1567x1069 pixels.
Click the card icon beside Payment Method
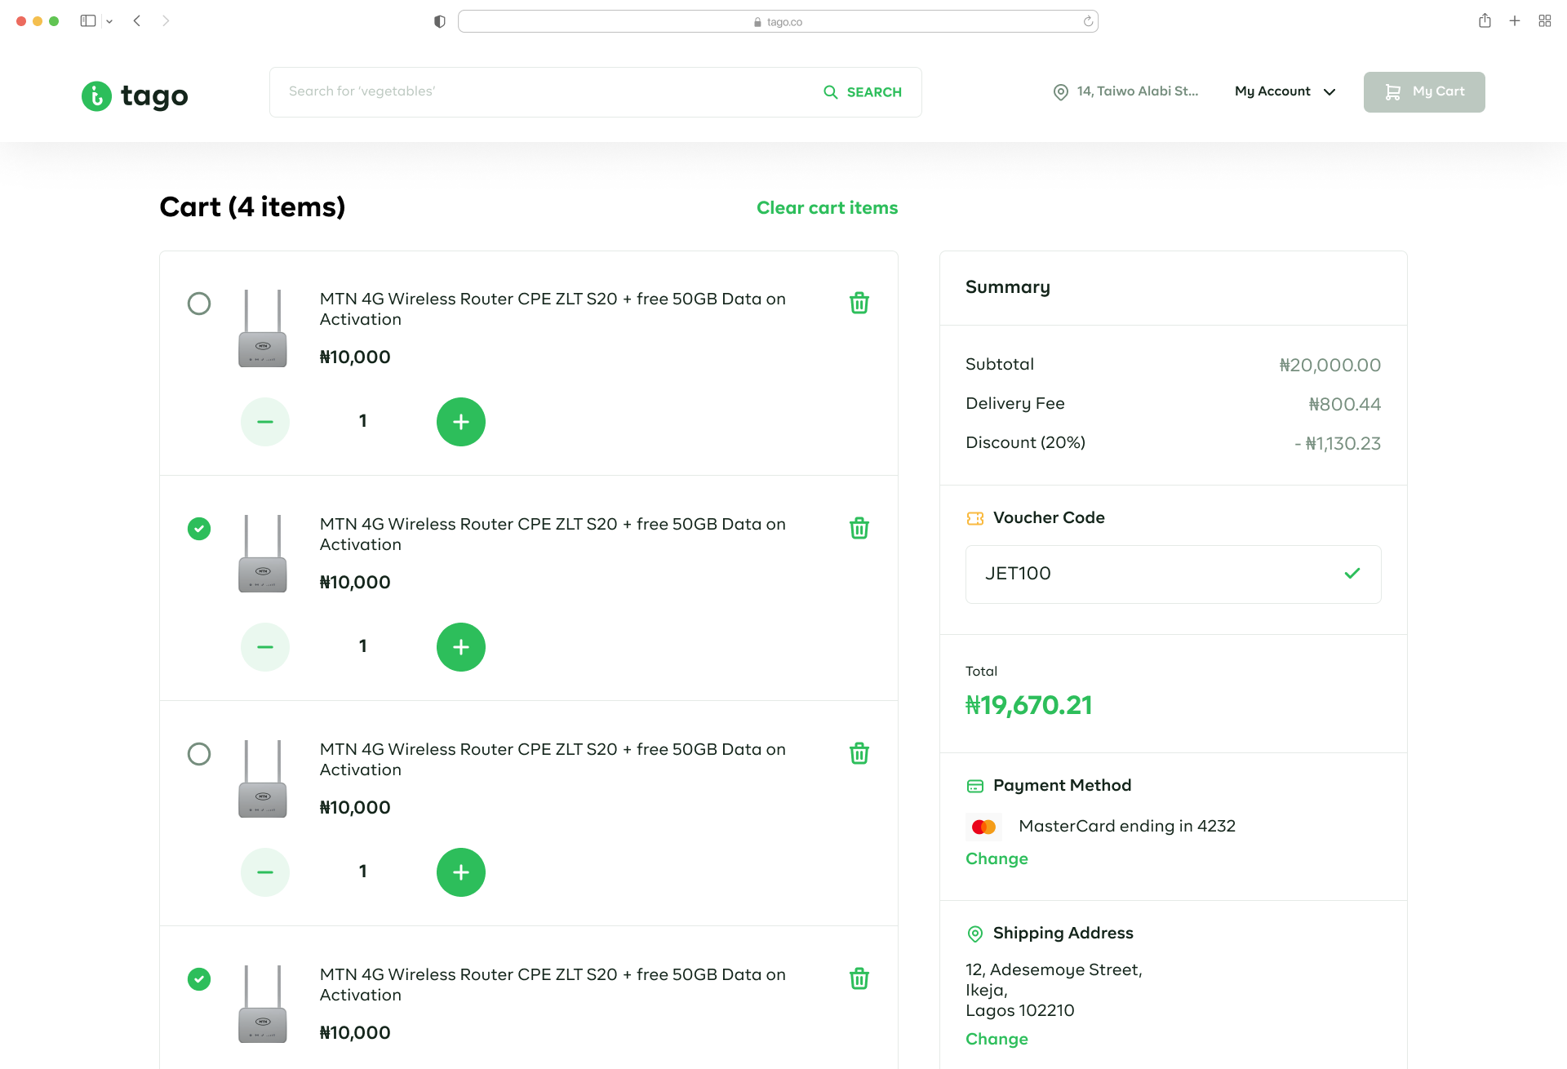tap(975, 786)
